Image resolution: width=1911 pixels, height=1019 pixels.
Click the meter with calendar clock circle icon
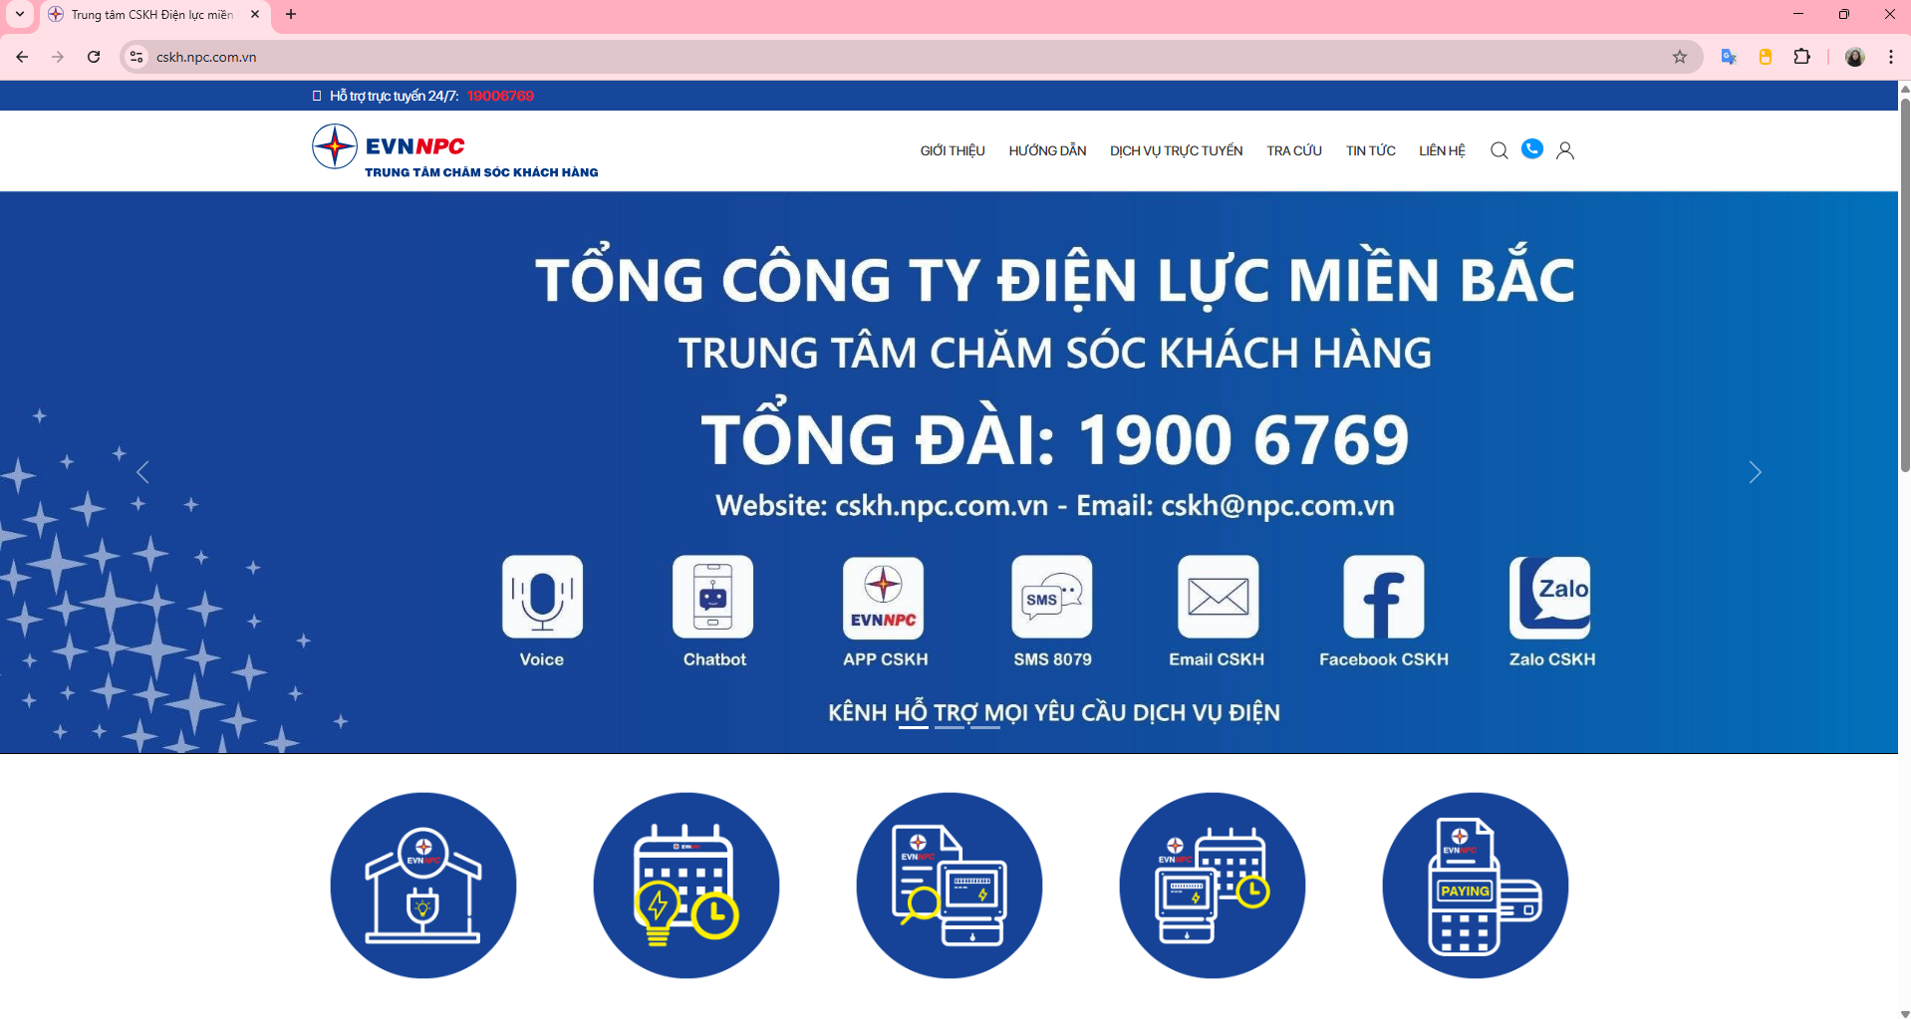click(1213, 886)
